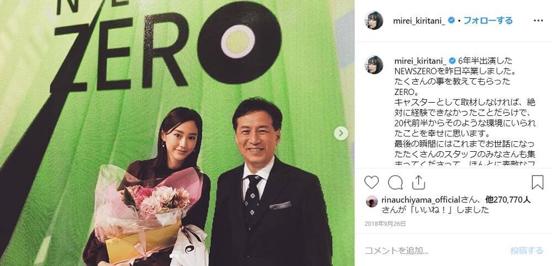Screen dimensions: 552x266
Task: Click the main photo of the post
Action: (177, 133)
